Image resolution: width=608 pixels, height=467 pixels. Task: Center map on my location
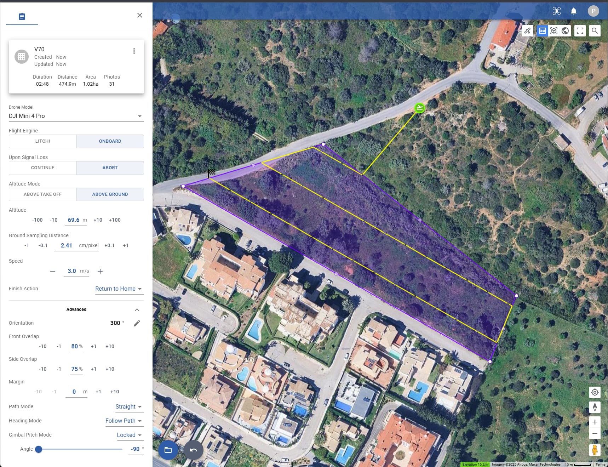click(x=595, y=392)
